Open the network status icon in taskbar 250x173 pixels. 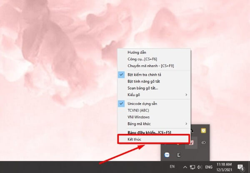point(192,167)
